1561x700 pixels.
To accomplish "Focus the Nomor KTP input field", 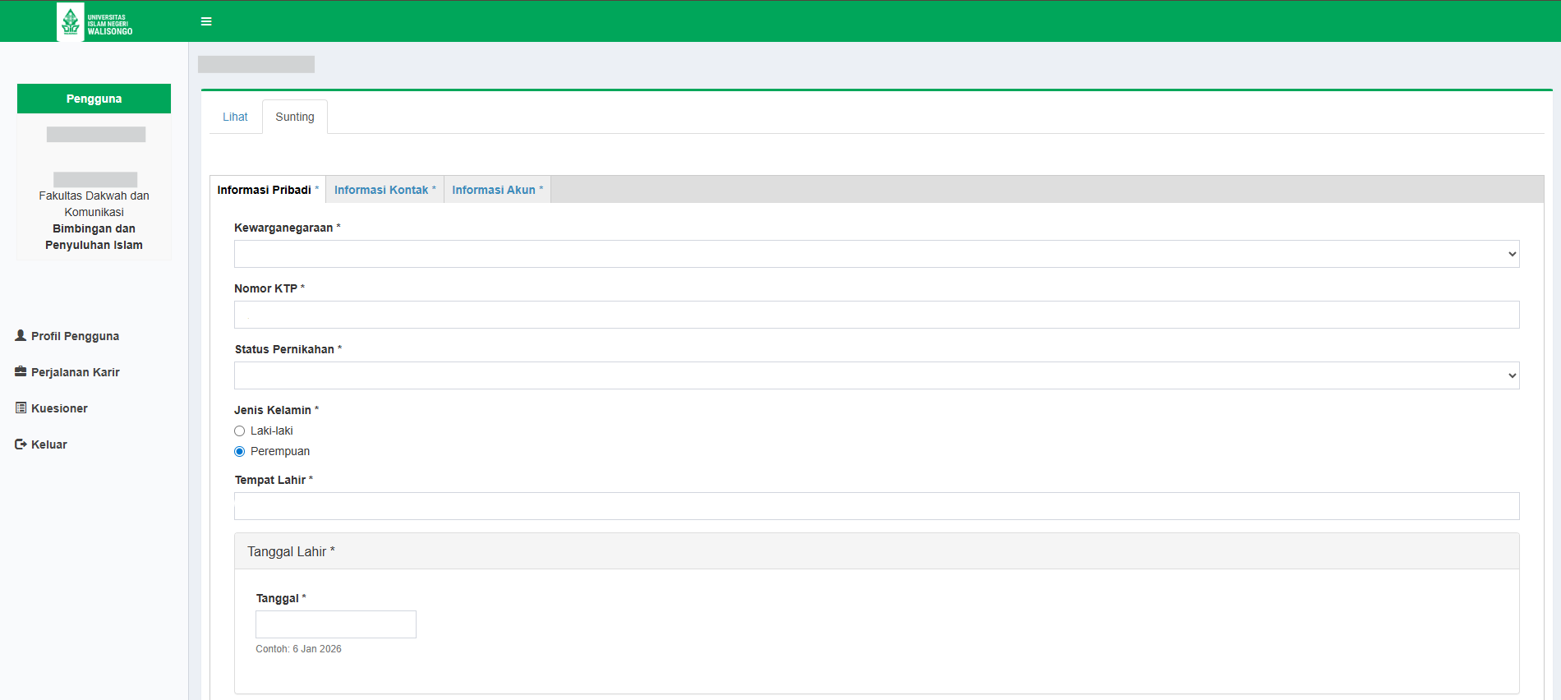I will pyautogui.click(x=876, y=315).
